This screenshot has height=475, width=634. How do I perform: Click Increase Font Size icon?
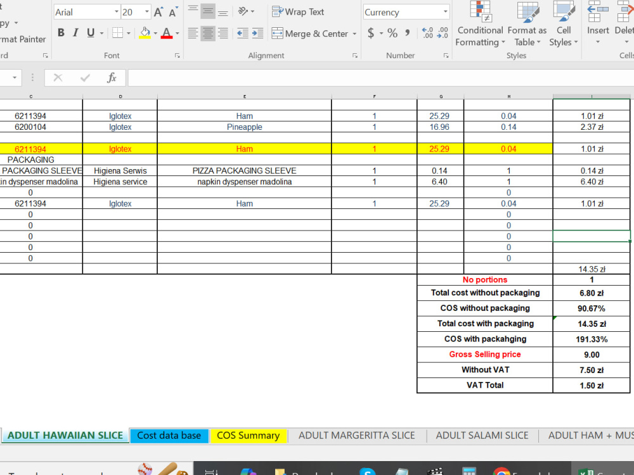pos(158,12)
